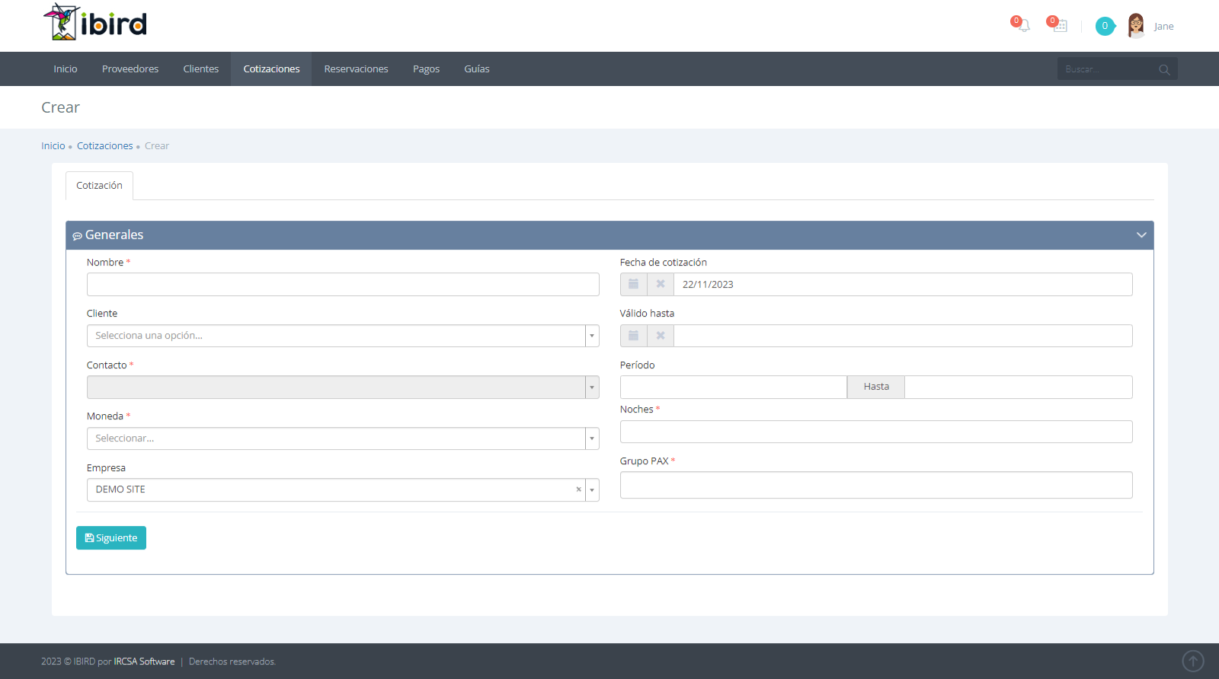Click the Hasta label between period fields
Screen dimensions: 1219x679
coord(876,387)
